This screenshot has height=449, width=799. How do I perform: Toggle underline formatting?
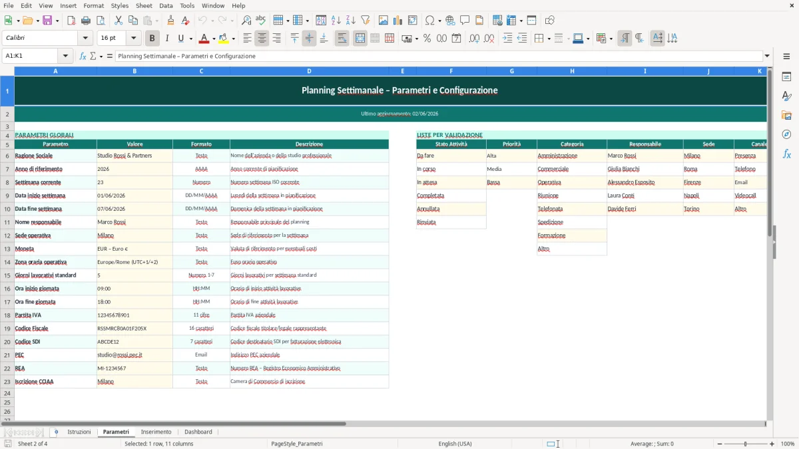(x=181, y=39)
